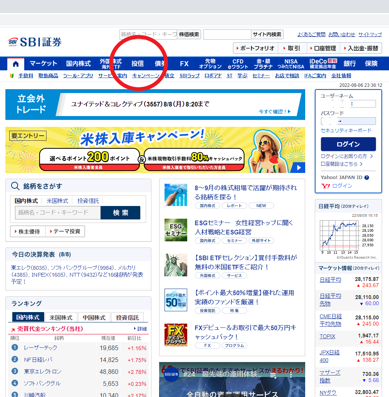
Task: Click the video playlist queue icon
Action: (x=274, y=376)
